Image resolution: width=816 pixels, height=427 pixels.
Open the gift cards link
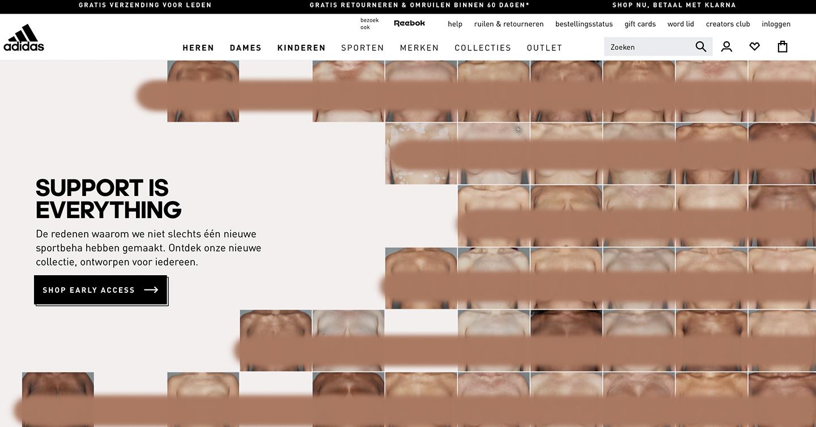640,24
